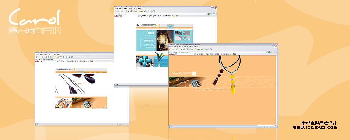Screen dimensions: 350x140
Task: Click Print icon in the fruit page window
Action: 151,11
